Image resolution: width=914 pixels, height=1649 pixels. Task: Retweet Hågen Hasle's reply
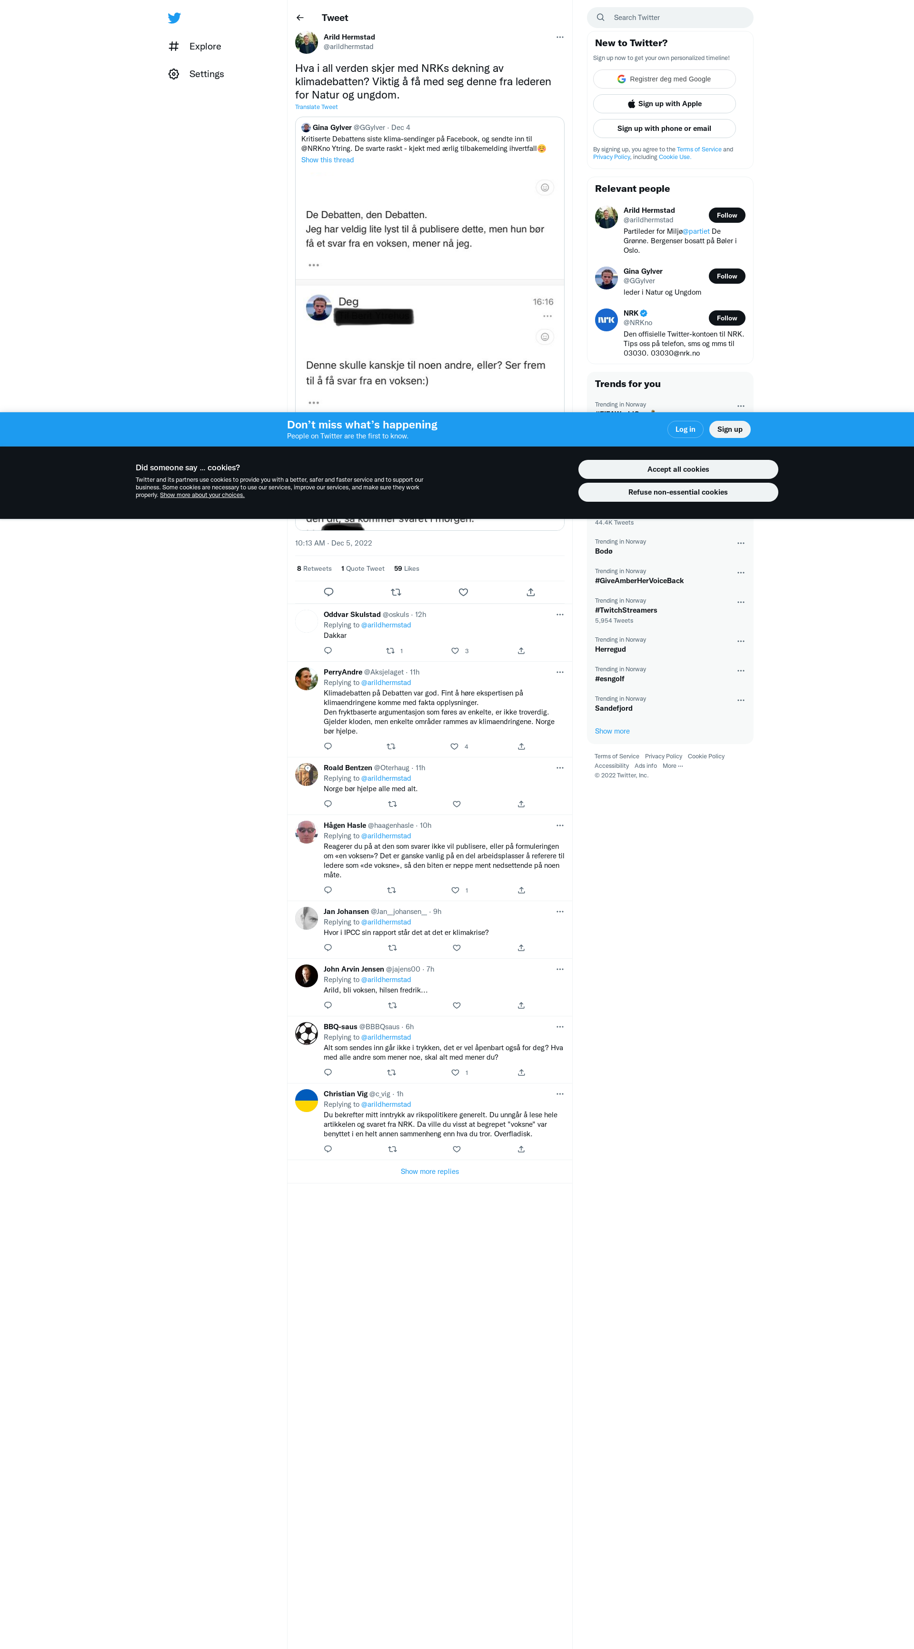392,891
